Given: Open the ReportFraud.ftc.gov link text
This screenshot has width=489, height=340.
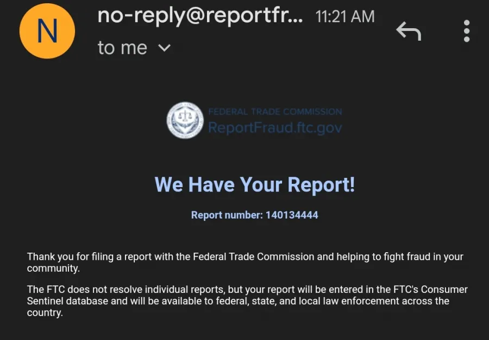Looking at the screenshot, I should click(275, 127).
